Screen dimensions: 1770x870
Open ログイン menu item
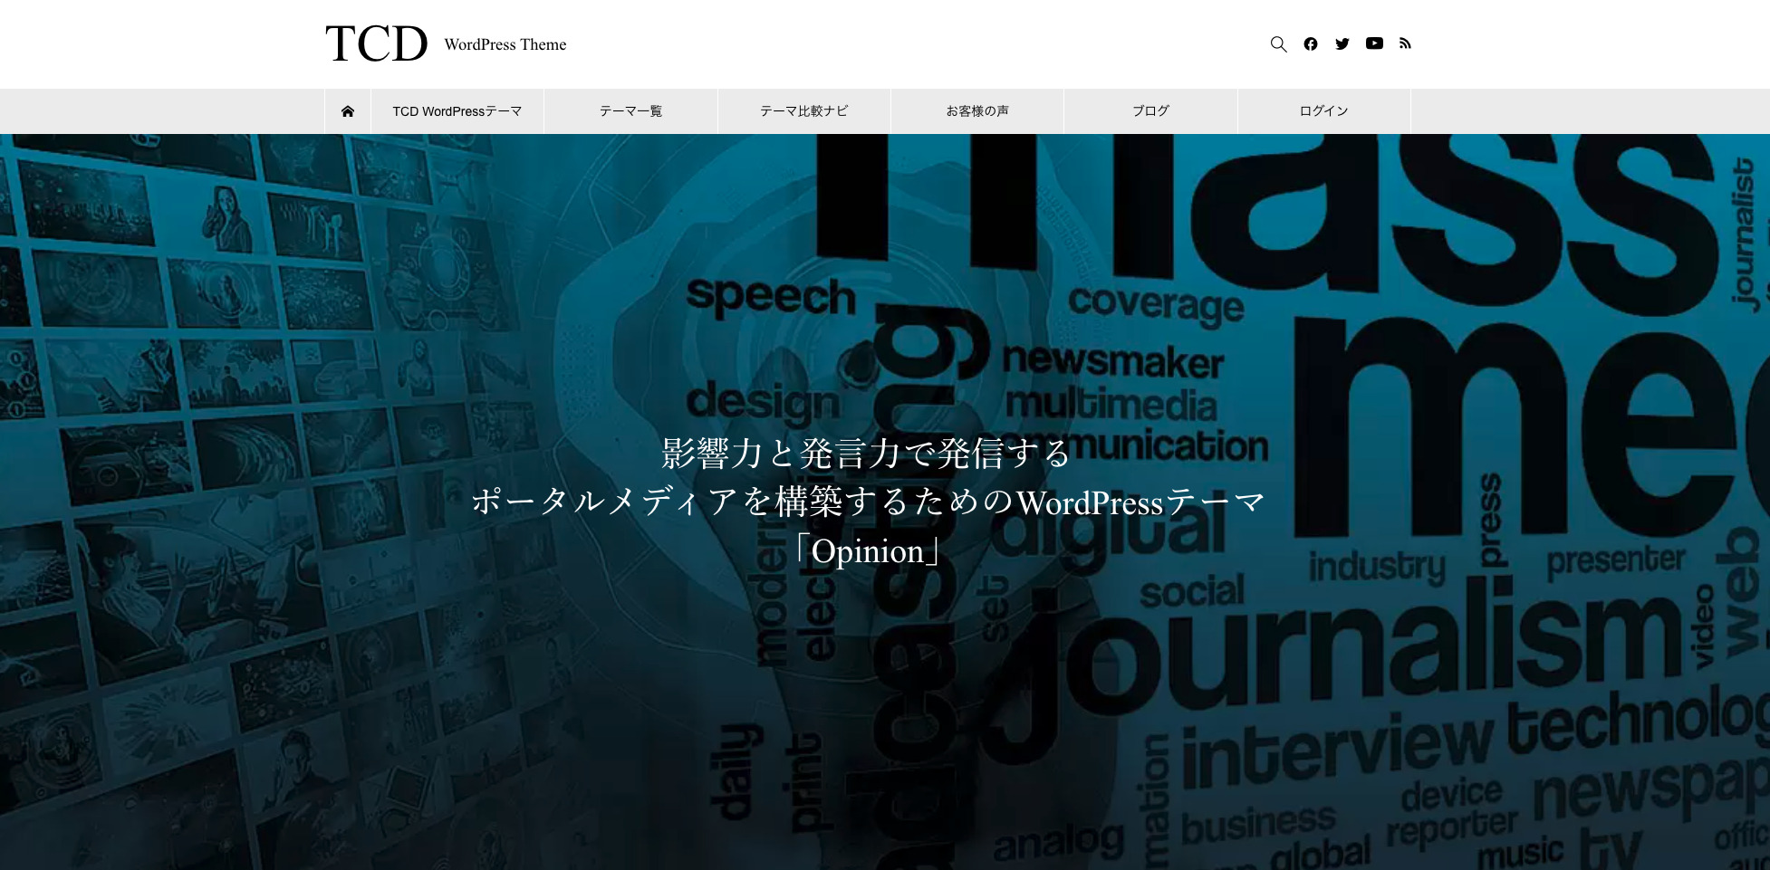1324,111
